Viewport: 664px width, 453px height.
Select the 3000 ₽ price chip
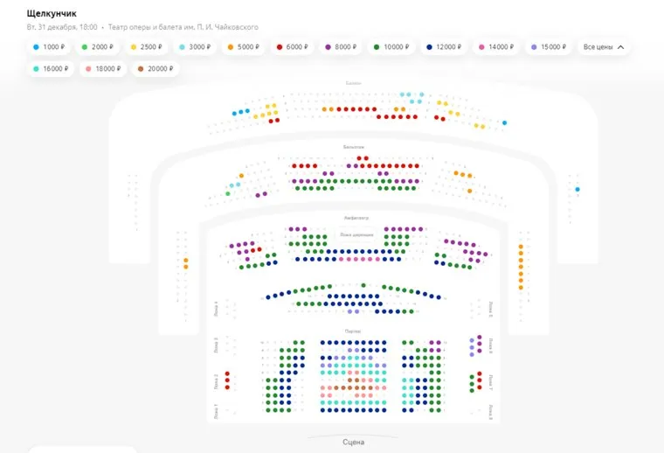(x=196, y=46)
